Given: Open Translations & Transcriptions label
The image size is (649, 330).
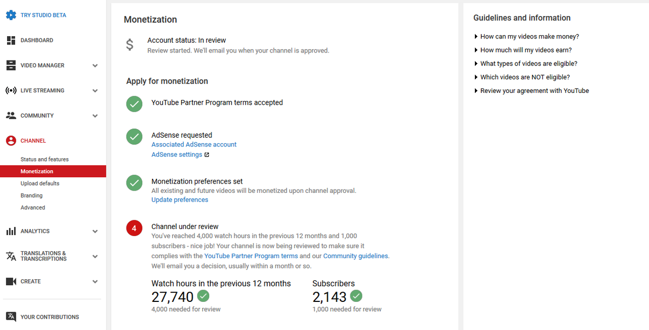Looking at the screenshot, I should point(43,256).
